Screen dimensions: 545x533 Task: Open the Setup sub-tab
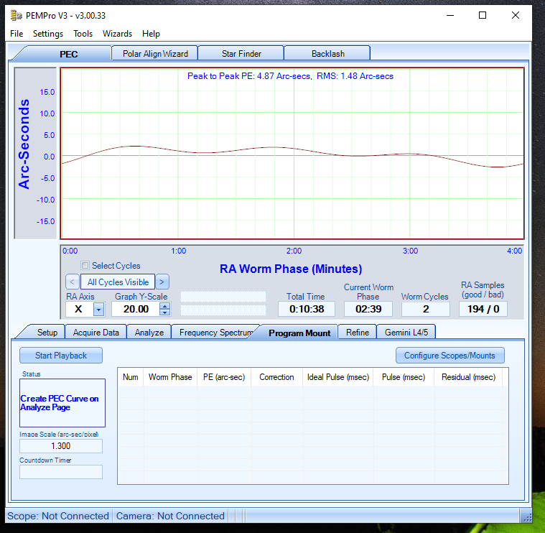(47, 333)
